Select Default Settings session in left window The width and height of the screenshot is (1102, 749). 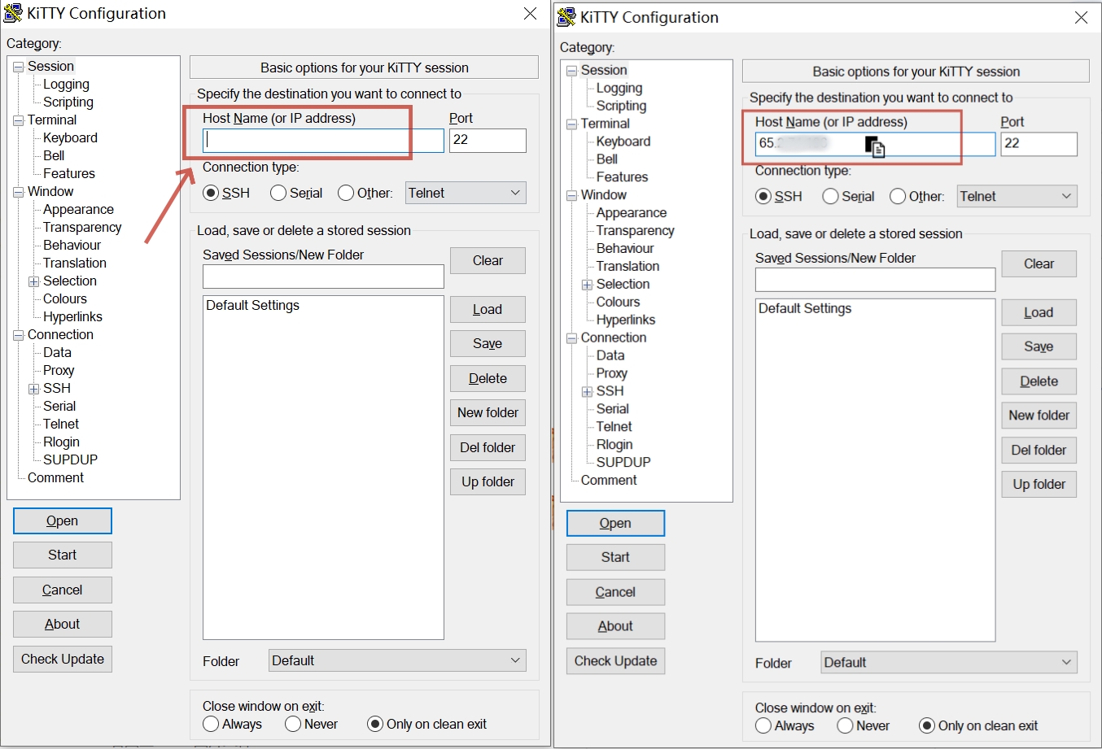(252, 306)
